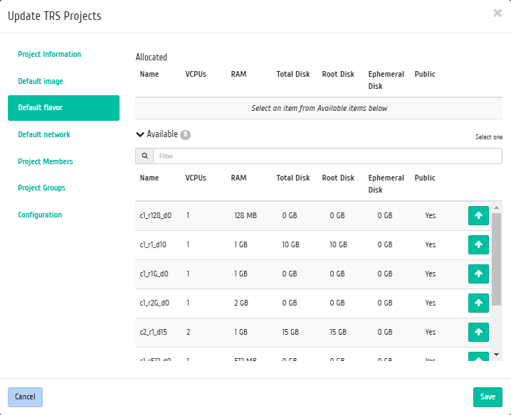Click the Allocated section heading
Image resolution: width=511 pixels, height=415 pixels.
(x=151, y=58)
